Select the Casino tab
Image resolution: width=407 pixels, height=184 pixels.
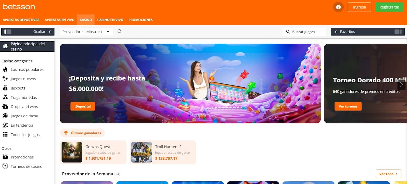coord(86,20)
